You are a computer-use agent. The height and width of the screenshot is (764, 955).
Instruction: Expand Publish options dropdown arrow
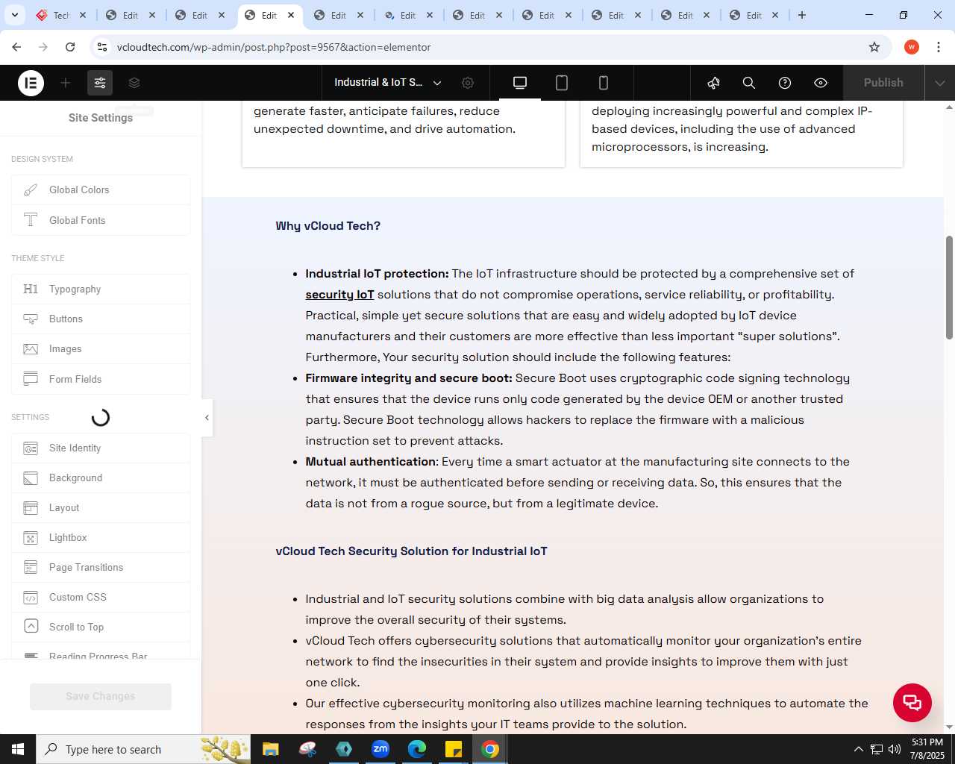tap(940, 83)
